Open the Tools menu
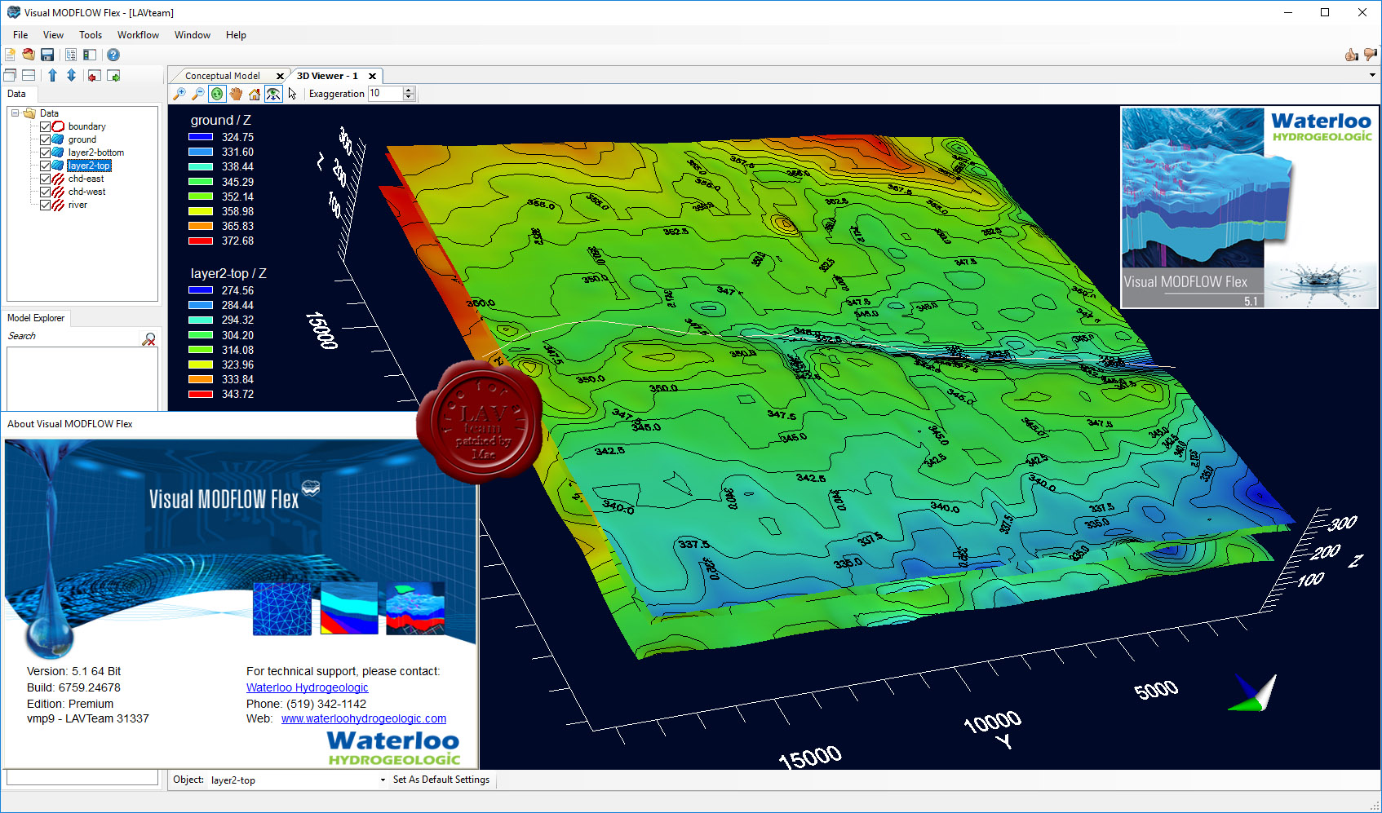This screenshot has height=813, width=1382. click(91, 35)
